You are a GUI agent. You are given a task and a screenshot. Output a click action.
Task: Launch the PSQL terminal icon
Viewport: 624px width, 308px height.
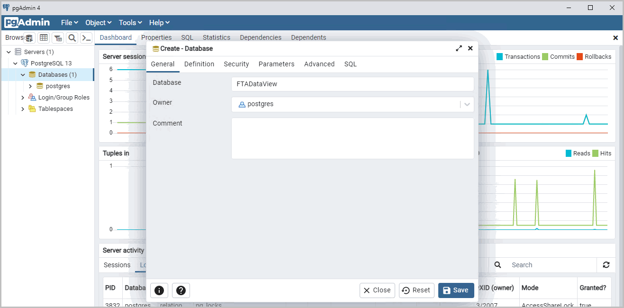[x=86, y=38]
